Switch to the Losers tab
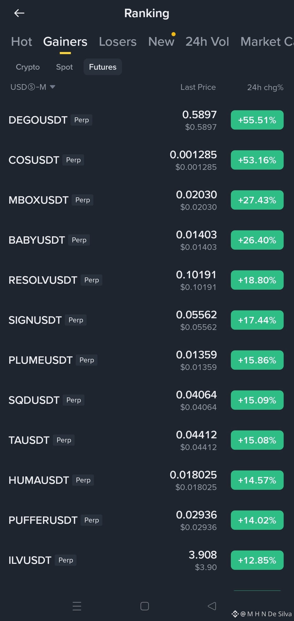 pos(118,42)
